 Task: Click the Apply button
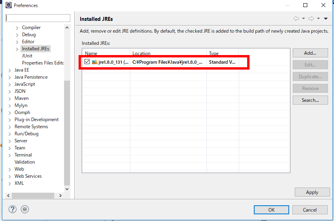point(312,192)
